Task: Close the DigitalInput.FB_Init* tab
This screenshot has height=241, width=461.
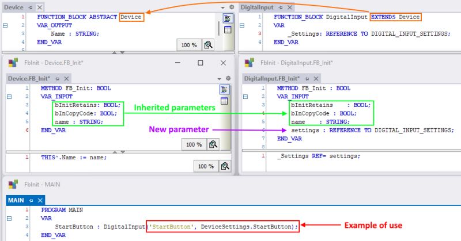Action: (316, 79)
